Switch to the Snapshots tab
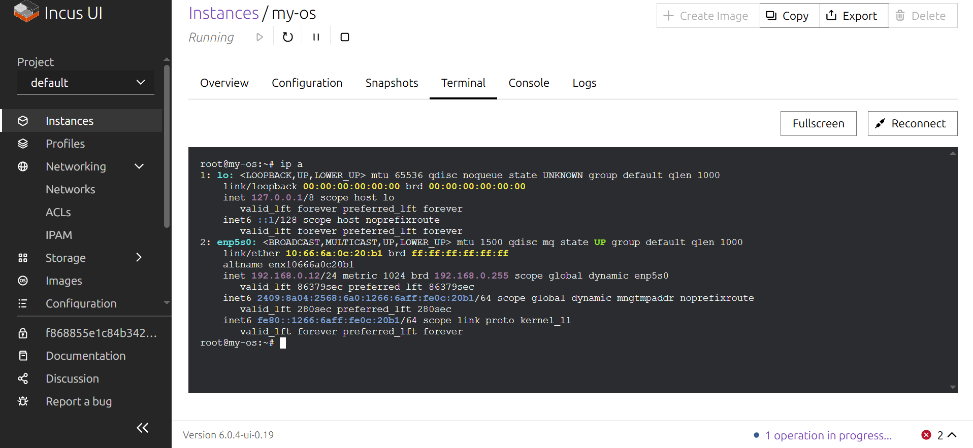973x448 pixels. coord(392,83)
